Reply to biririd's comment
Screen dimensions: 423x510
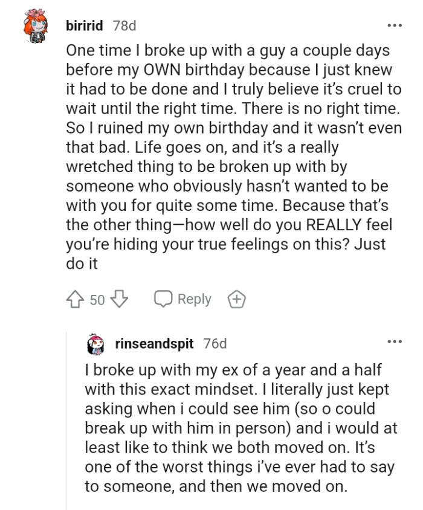coord(193,299)
